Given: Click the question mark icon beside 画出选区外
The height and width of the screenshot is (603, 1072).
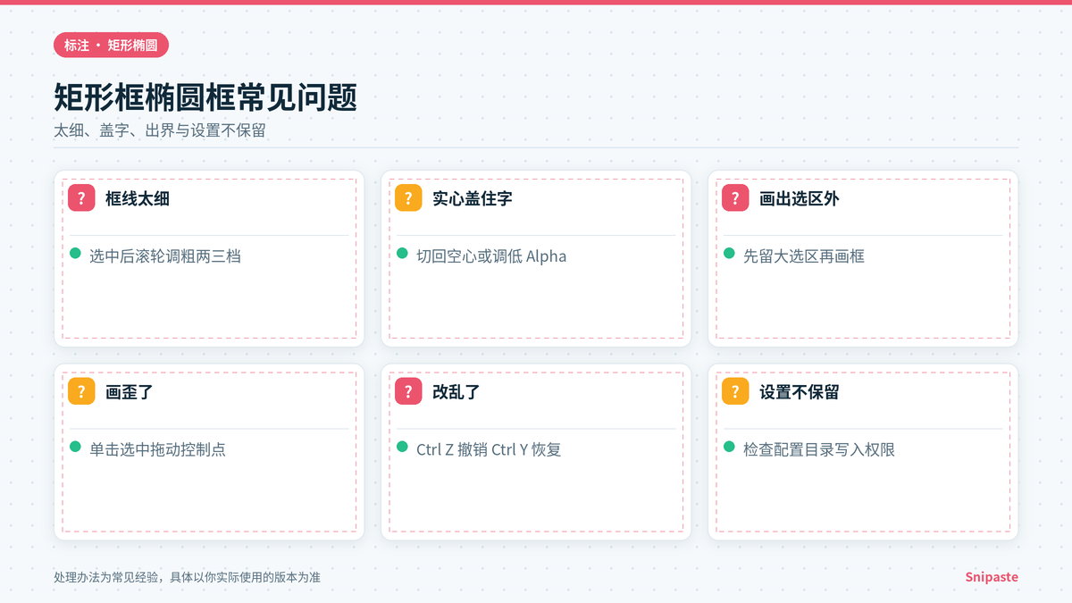Looking at the screenshot, I should click(735, 198).
